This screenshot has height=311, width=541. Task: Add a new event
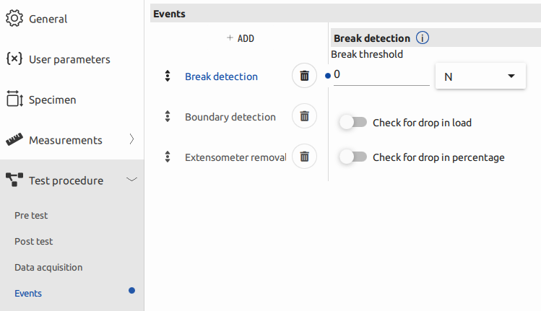tap(241, 38)
